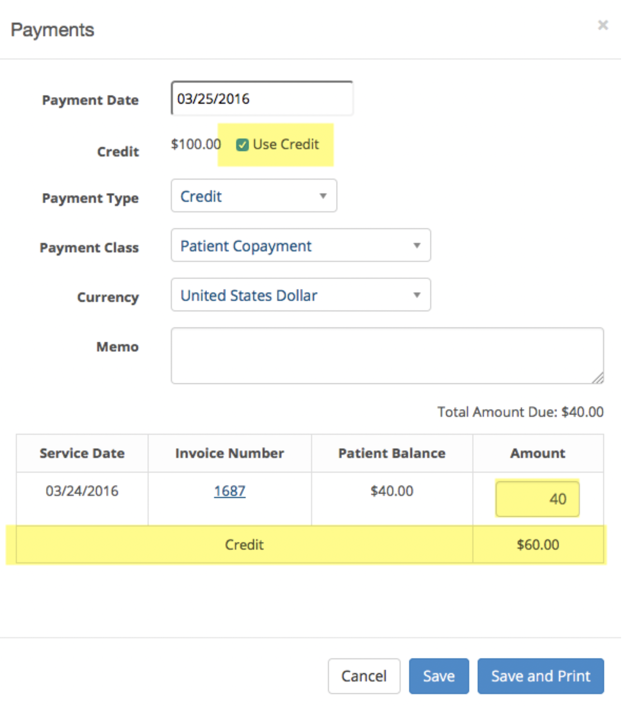Expand the Payment Class dropdown arrow
Image resolution: width=626 pixels, height=709 pixels.
tap(416, 245)
